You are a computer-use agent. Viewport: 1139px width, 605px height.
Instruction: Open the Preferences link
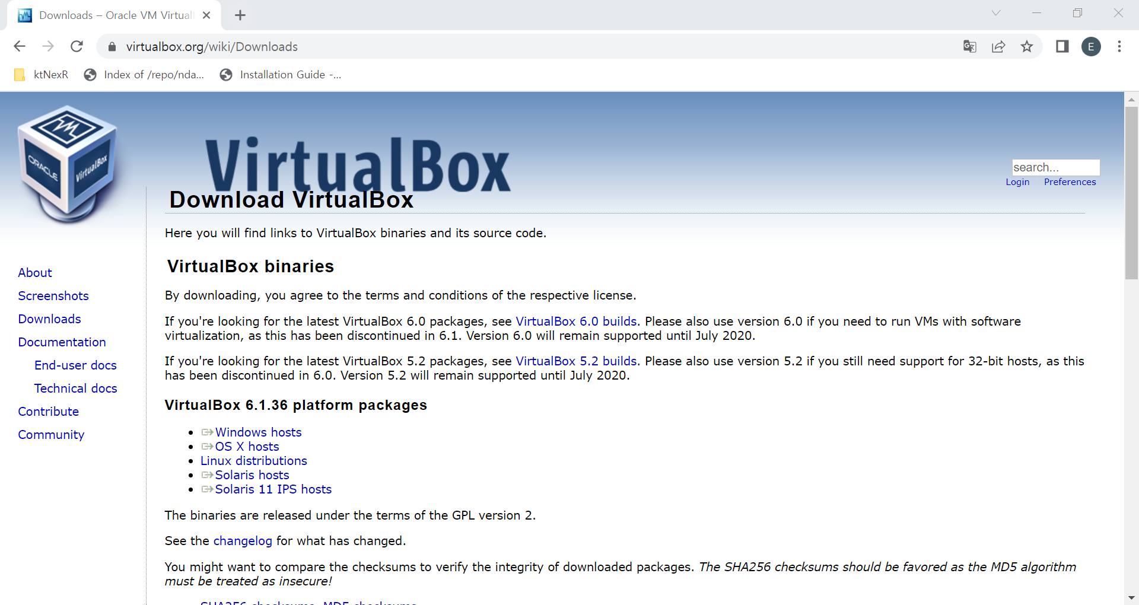tap(1070, 182)
